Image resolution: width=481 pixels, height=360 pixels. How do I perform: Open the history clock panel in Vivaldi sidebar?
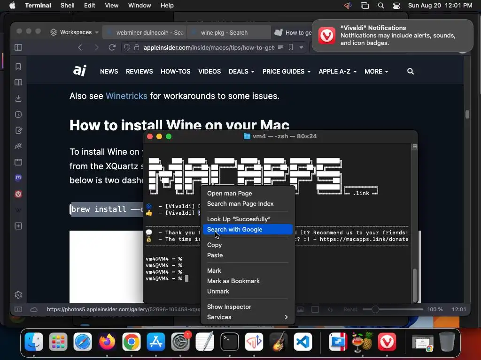pos(18,114)
